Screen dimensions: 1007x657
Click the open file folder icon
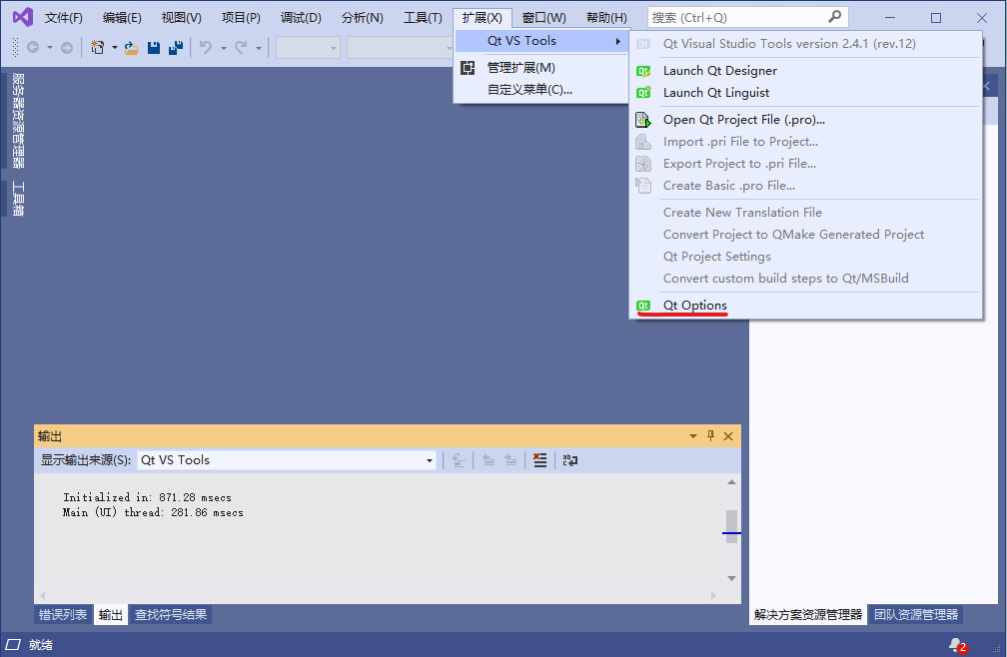coord(132,48)
